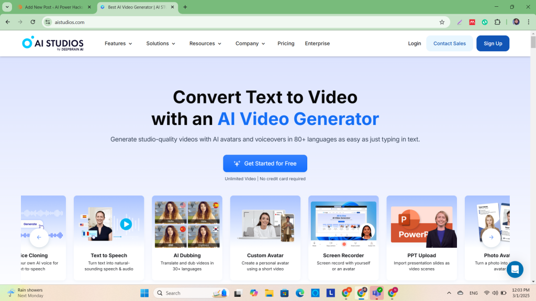Open the Login link

click(x=415, y=43)
